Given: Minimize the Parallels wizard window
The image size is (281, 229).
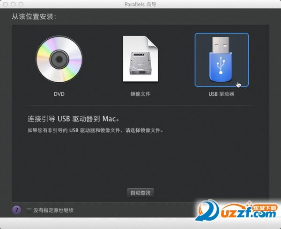Looking at the screenshot, I should coord(13,5).
